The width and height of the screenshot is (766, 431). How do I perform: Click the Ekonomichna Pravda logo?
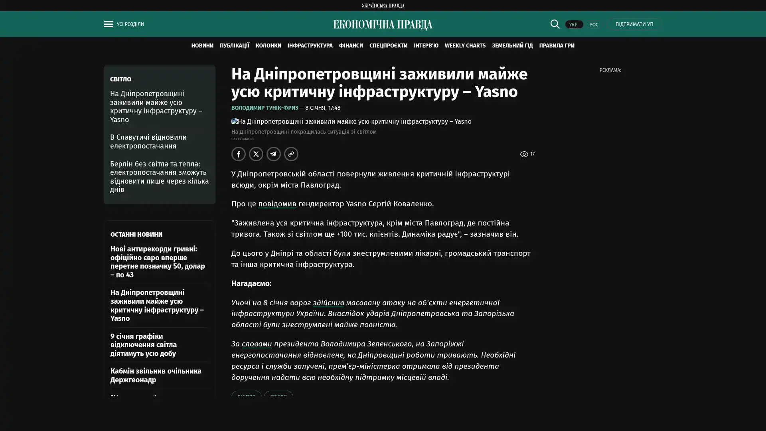click(x=383, y=25)
